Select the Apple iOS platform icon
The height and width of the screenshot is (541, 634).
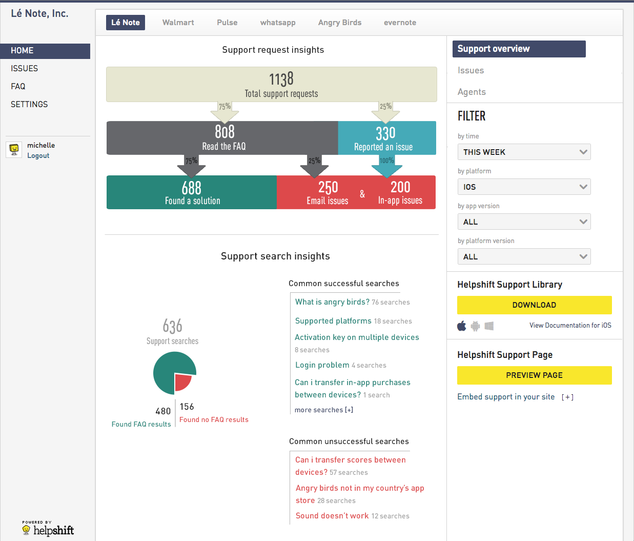click(462, 326)
